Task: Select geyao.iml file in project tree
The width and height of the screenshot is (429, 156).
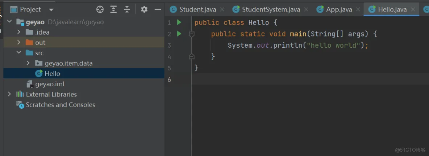Action: 50,84
